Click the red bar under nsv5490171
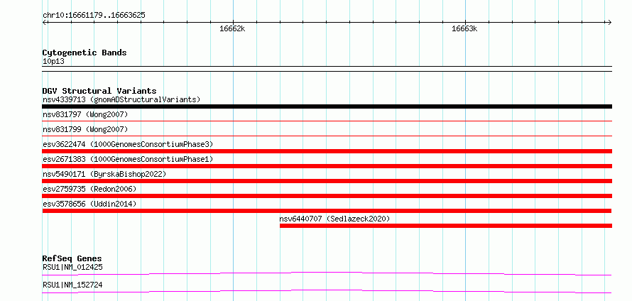This screenshot has width=632, height=301. click(327, 181)
